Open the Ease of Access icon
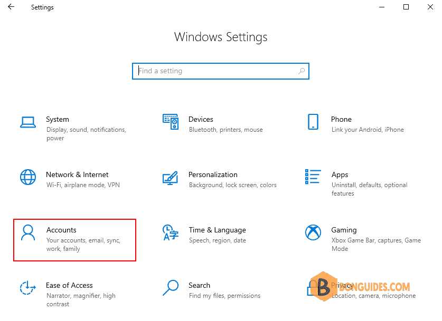This screenshot has height=321, width=442. [28, 288]
